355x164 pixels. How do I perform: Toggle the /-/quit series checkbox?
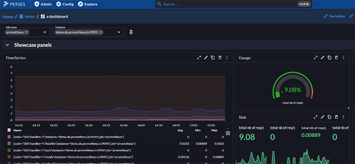9,150
